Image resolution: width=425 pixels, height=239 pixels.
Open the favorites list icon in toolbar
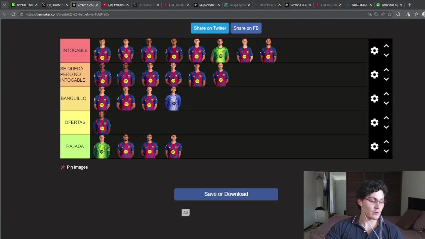(x=416, y=14)
